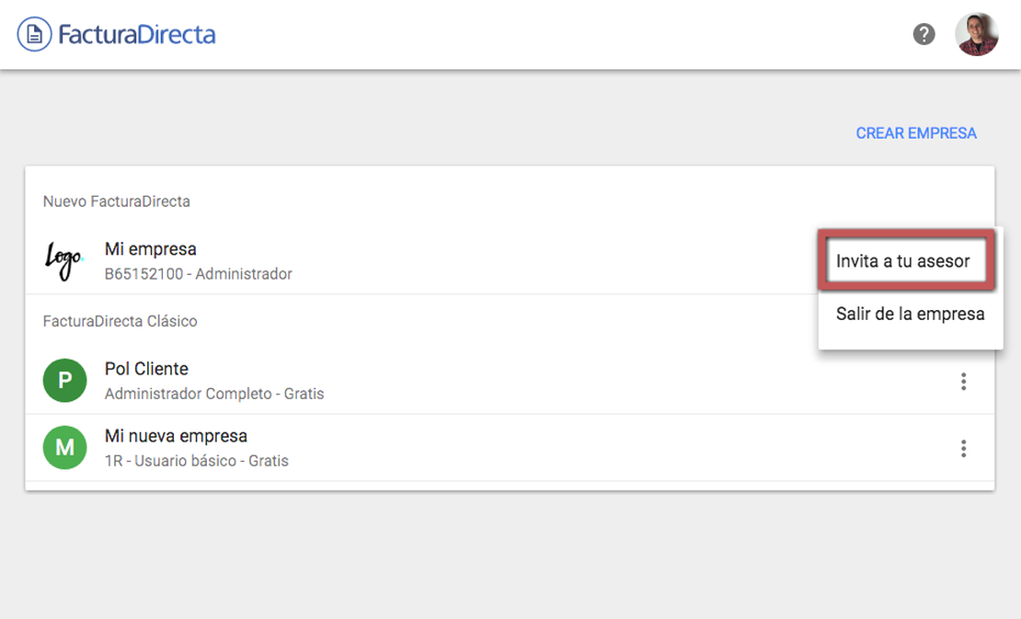Click 1R - Usuario básico - Gratis subtitle
Screen dimensions: 1021x619
(197, 461)
